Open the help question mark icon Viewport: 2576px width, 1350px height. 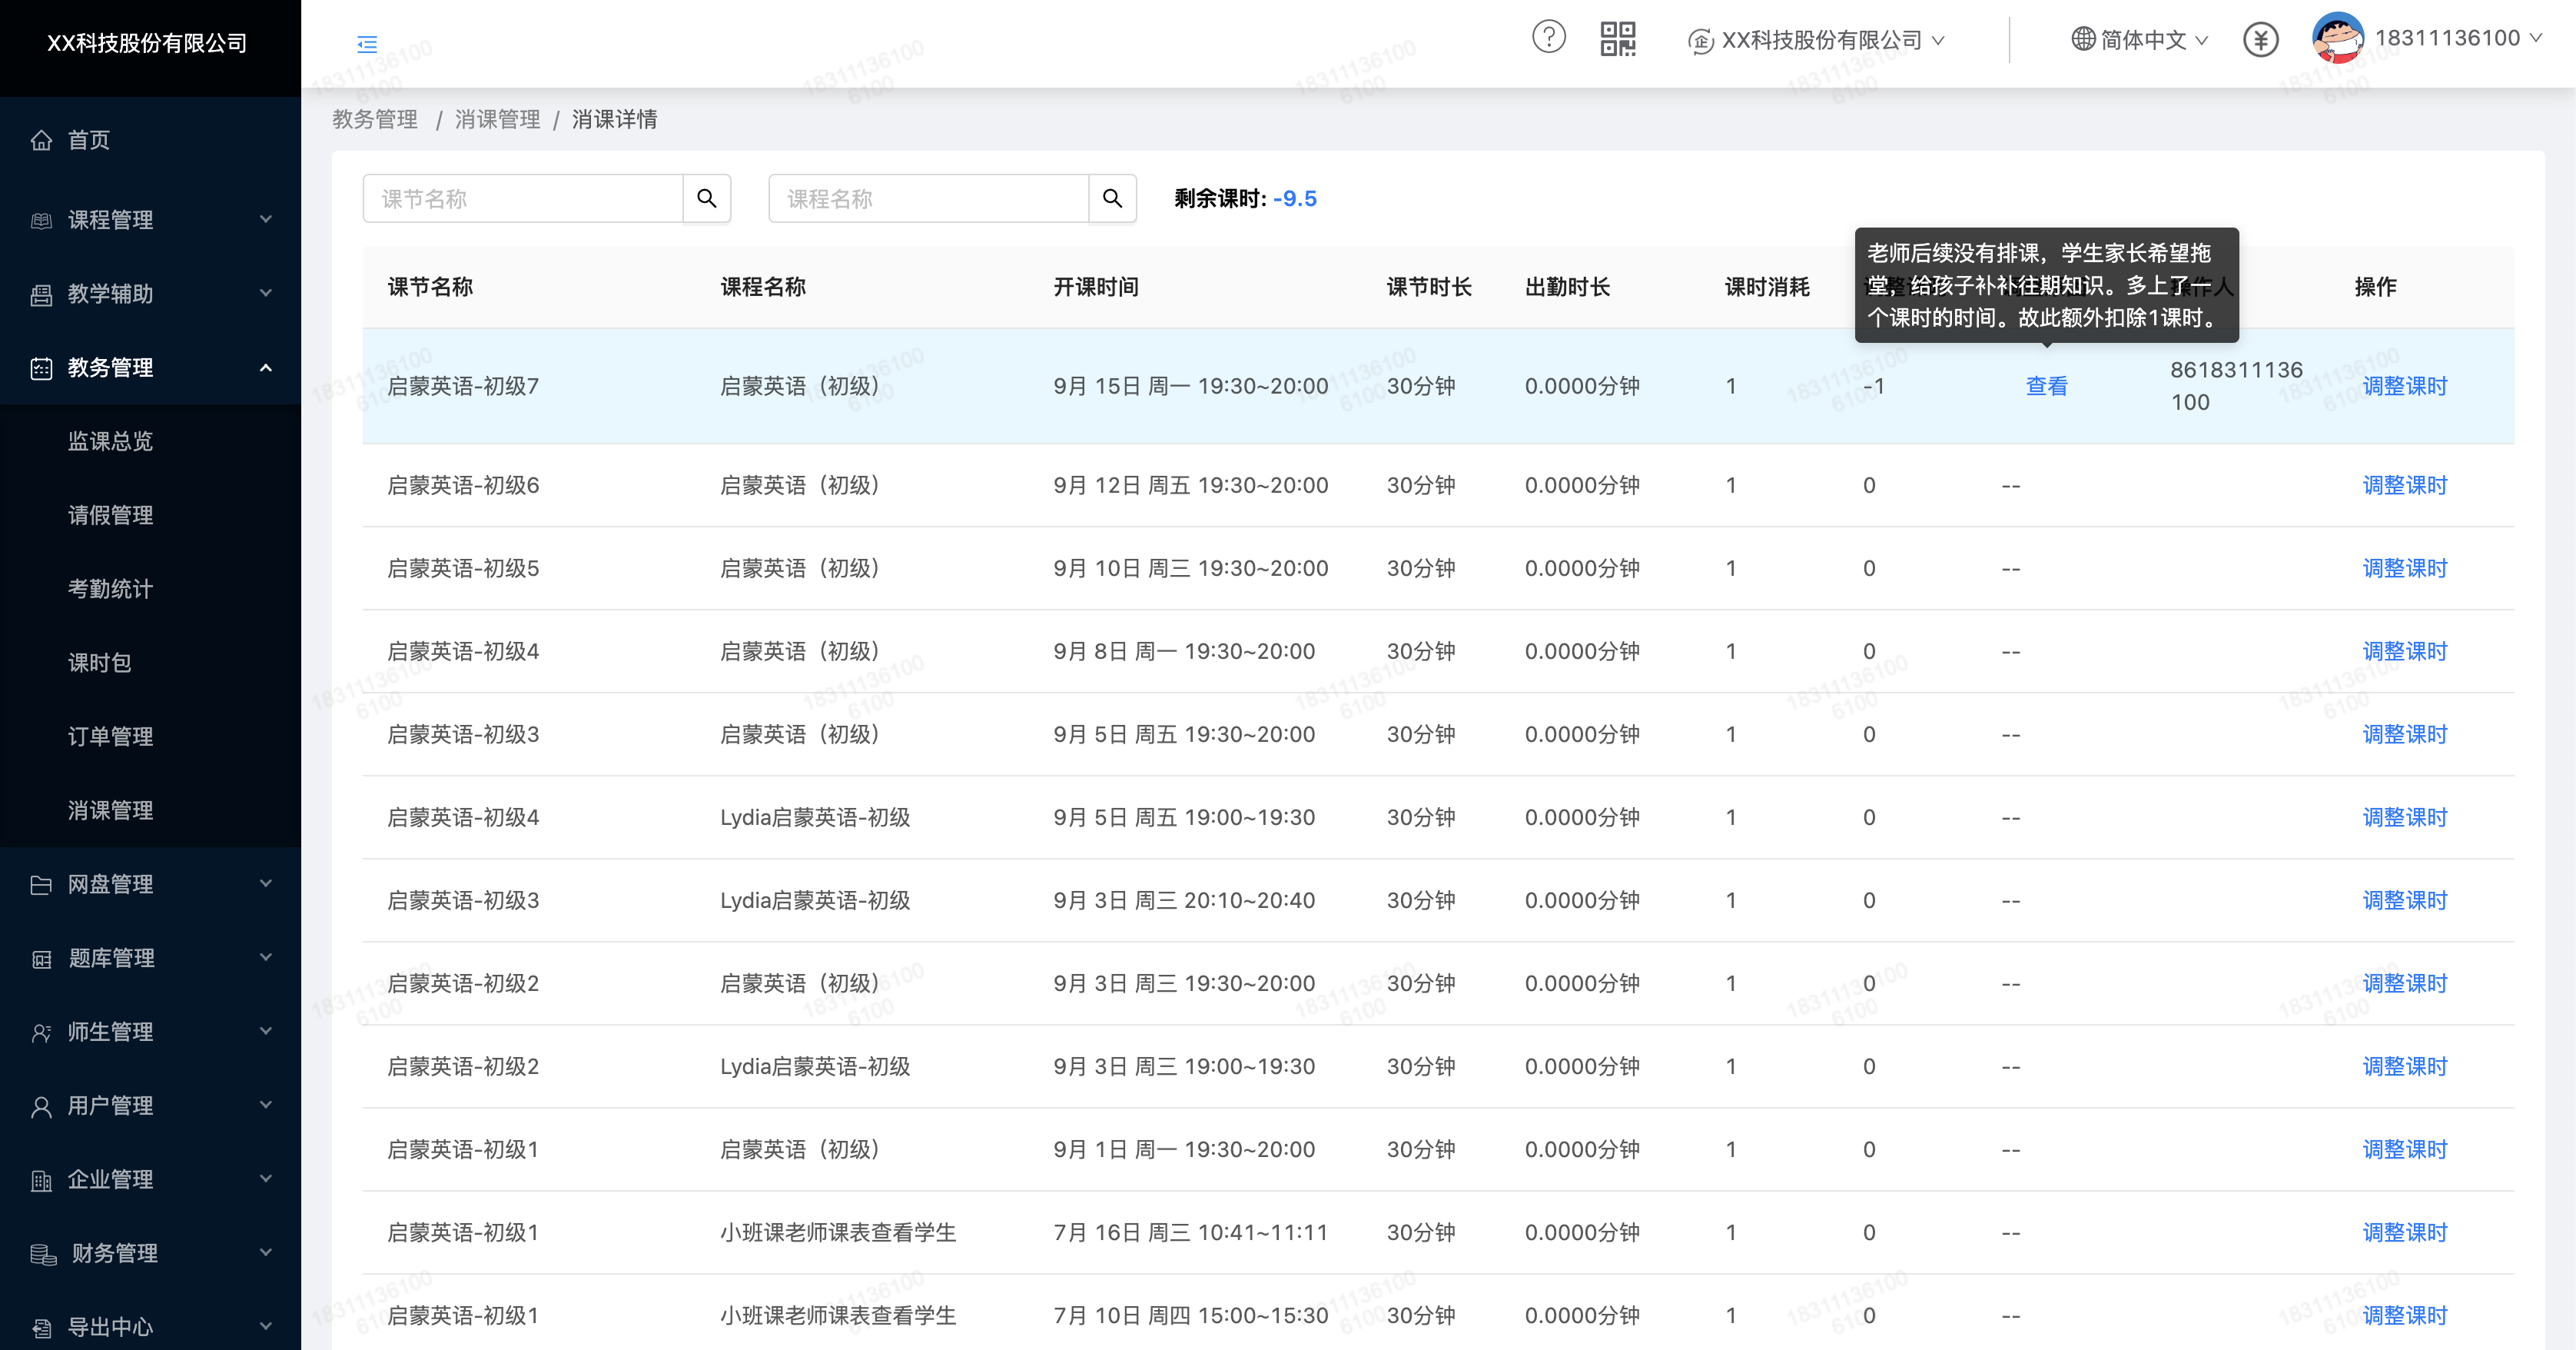(1548, 38)
